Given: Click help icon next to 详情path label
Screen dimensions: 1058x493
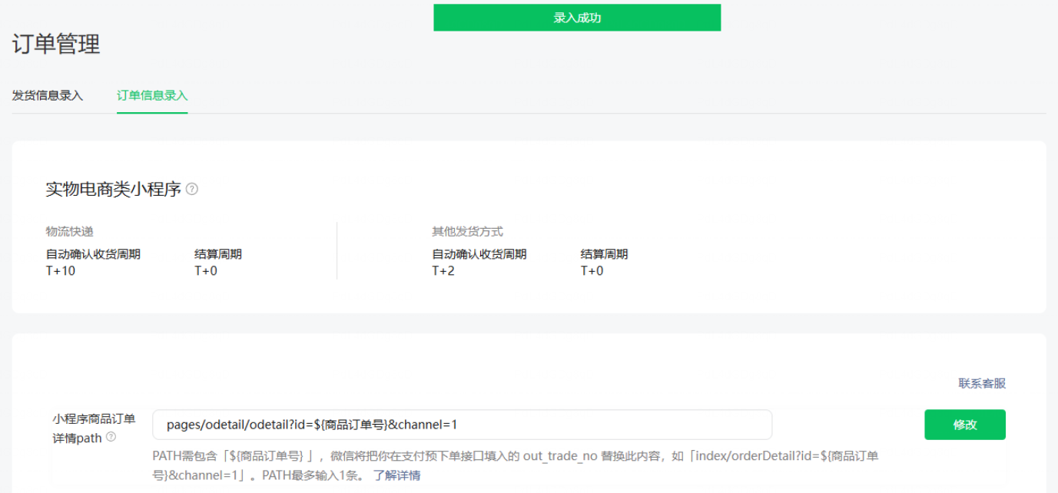Looking at the screenshot, I should (111, 437).
